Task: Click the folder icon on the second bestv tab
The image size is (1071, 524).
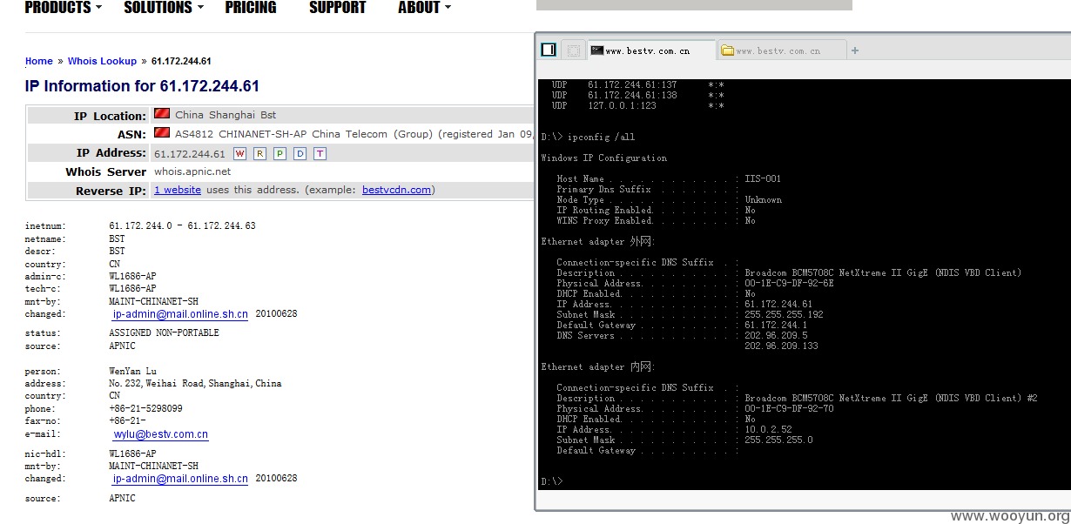Action: (727, 50)
